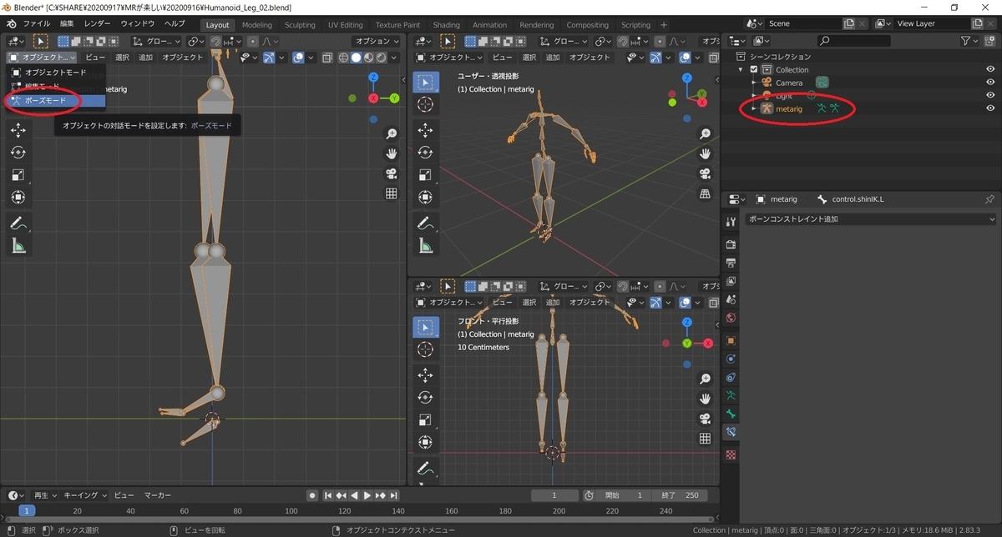This screenshot has height=537, width=1002.
Task: Switch to the Animation workspace tab
Action: tap(489, 24)
